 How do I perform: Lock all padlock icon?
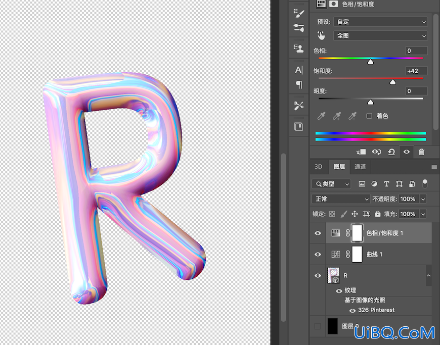pyautogui.click(x=378, y=214)
